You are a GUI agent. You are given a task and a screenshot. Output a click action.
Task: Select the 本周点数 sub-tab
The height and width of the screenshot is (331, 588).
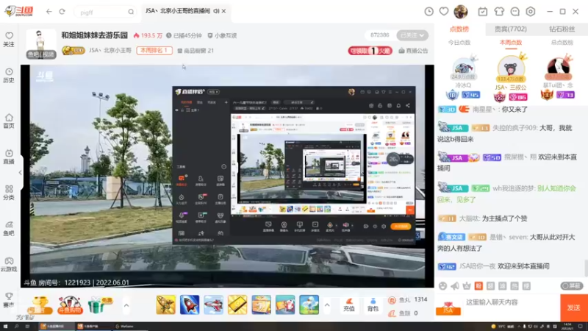click(510, 43)
